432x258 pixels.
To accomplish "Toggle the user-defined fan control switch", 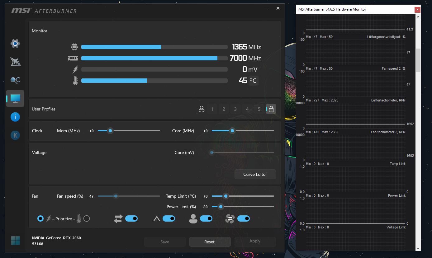I will (x=206, y=218).
